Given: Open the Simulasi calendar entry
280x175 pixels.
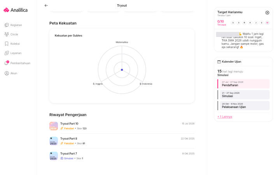Looking at the screenshot, I should pos(245,94).
